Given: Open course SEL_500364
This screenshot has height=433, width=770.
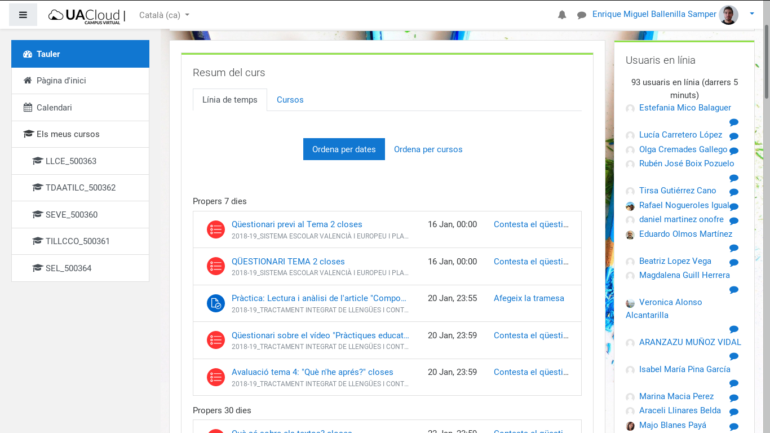Looking at the screenshot, I should pyautogui.click(x=80, y=268).
